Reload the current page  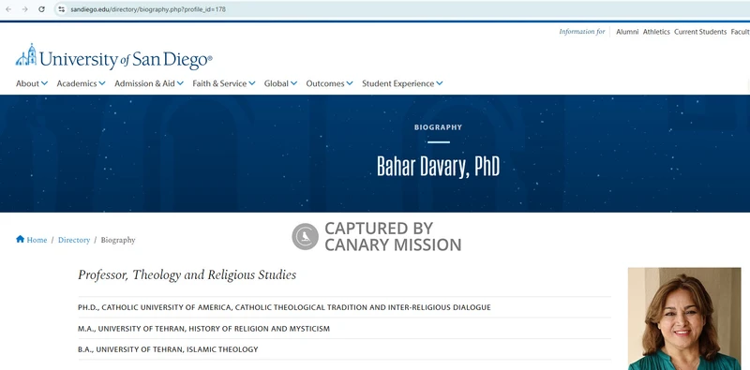(41, 9)
